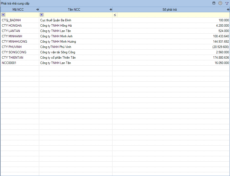Change the ≤ operator for Số phải trả
Viewport: 230px width, 176px height.
pos(115,15)
